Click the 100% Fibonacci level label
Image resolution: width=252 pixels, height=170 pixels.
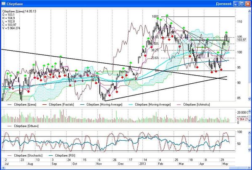point(155,16)
